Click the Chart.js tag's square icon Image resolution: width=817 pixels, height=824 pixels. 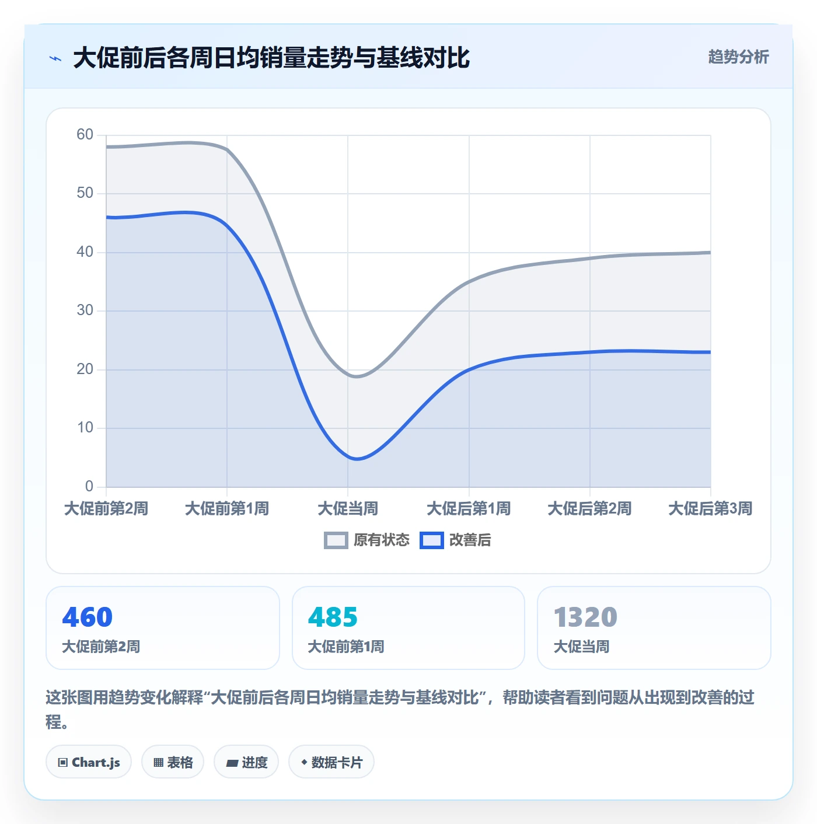63,763
